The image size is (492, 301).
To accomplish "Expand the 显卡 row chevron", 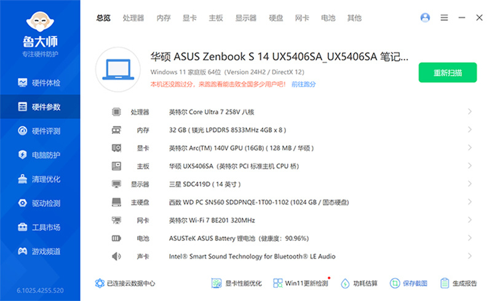I will pos(470,147).
